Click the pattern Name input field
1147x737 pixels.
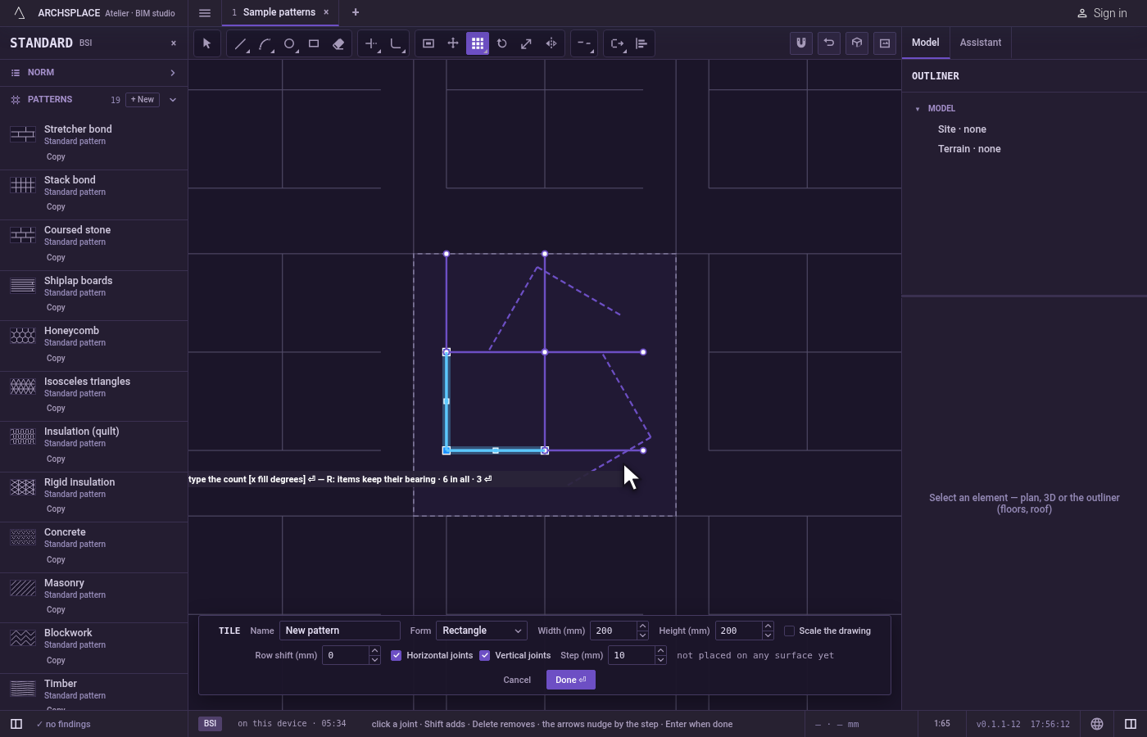point(340,631)
